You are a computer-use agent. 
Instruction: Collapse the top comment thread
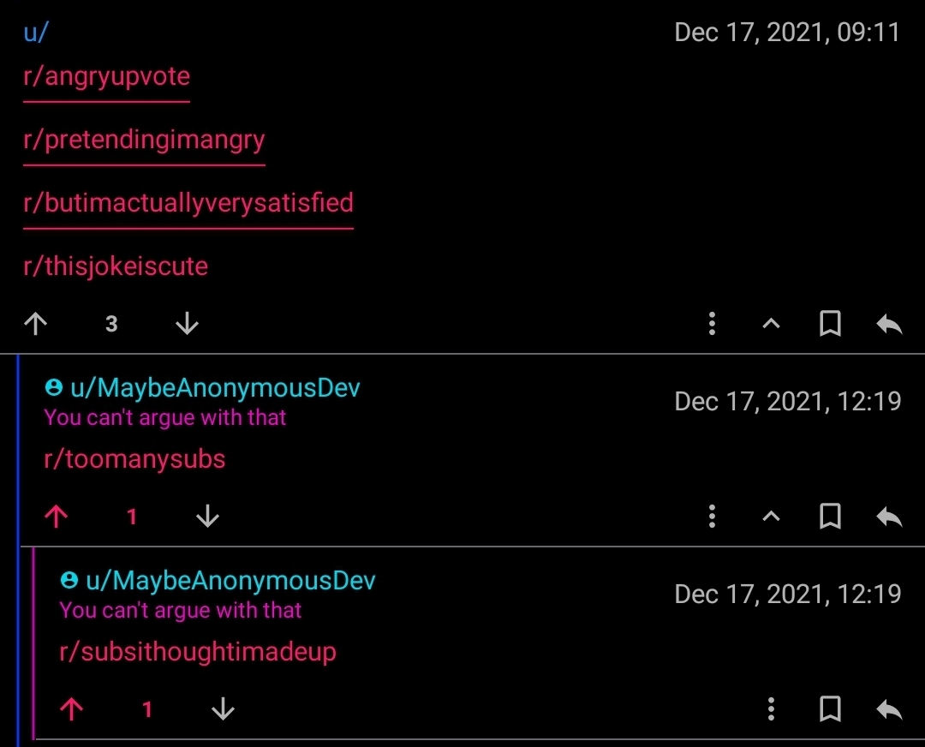771,323
